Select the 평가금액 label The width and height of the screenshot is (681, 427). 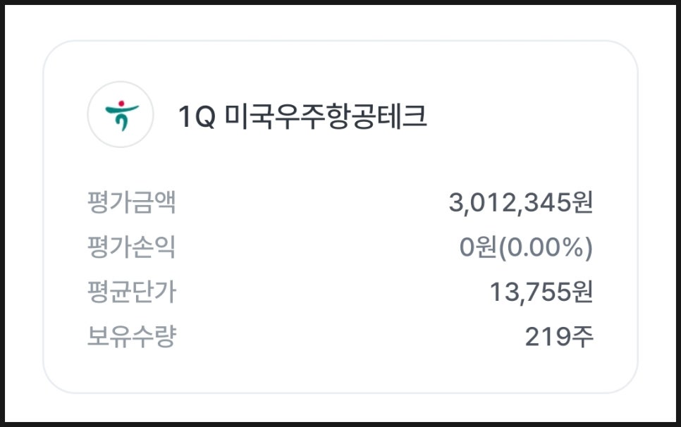click(x=131, y=203)
